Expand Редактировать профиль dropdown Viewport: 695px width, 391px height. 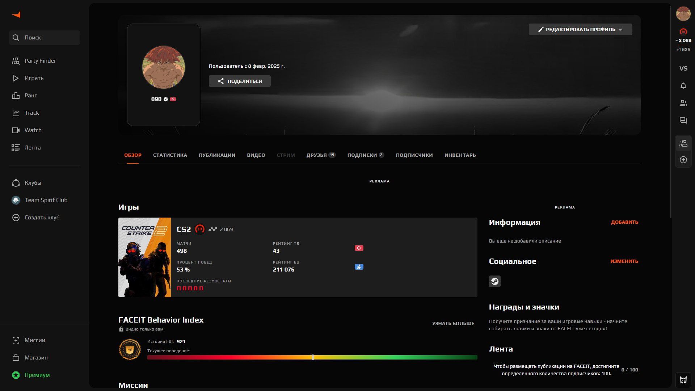coord(580,29)
